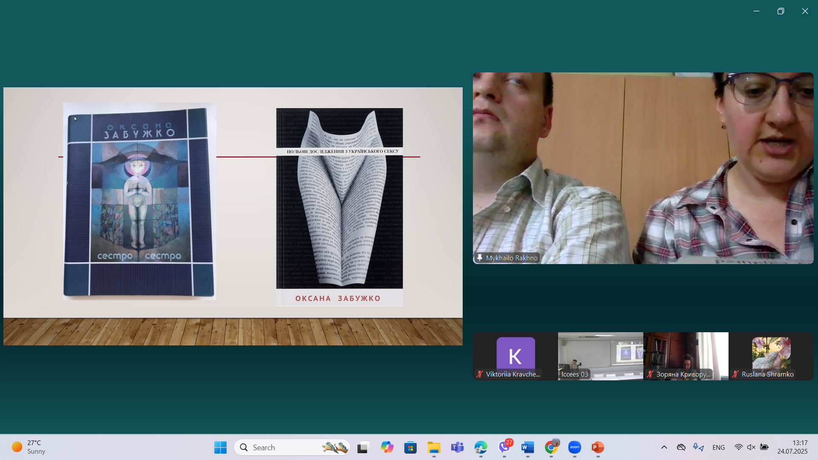The image size is (818, 460).
Task: Select Viktoriia Kravchenko's participant tile
Action: click(x=516, y=356)
